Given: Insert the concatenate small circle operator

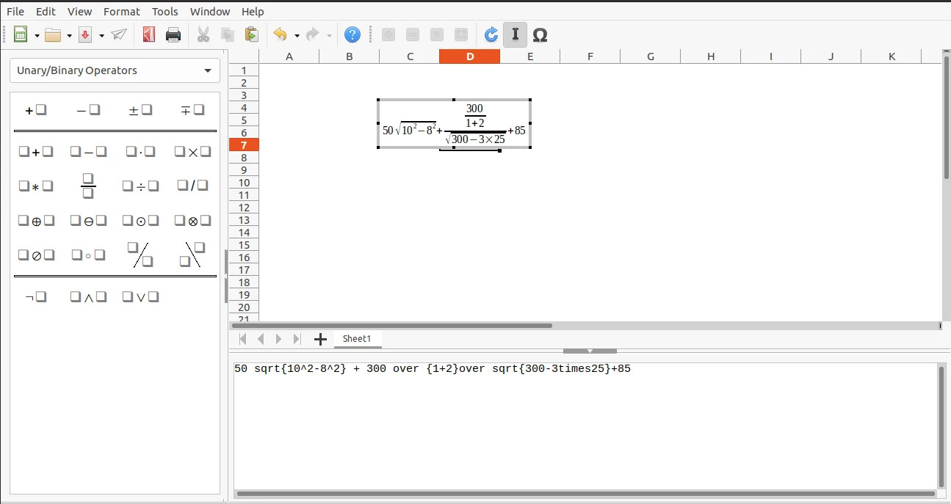Looking at the screenshot, I should click(x=88, y=255).
